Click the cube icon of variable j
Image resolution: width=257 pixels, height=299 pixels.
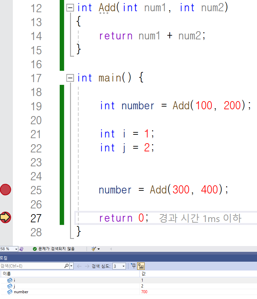click(x=10, y=286)
